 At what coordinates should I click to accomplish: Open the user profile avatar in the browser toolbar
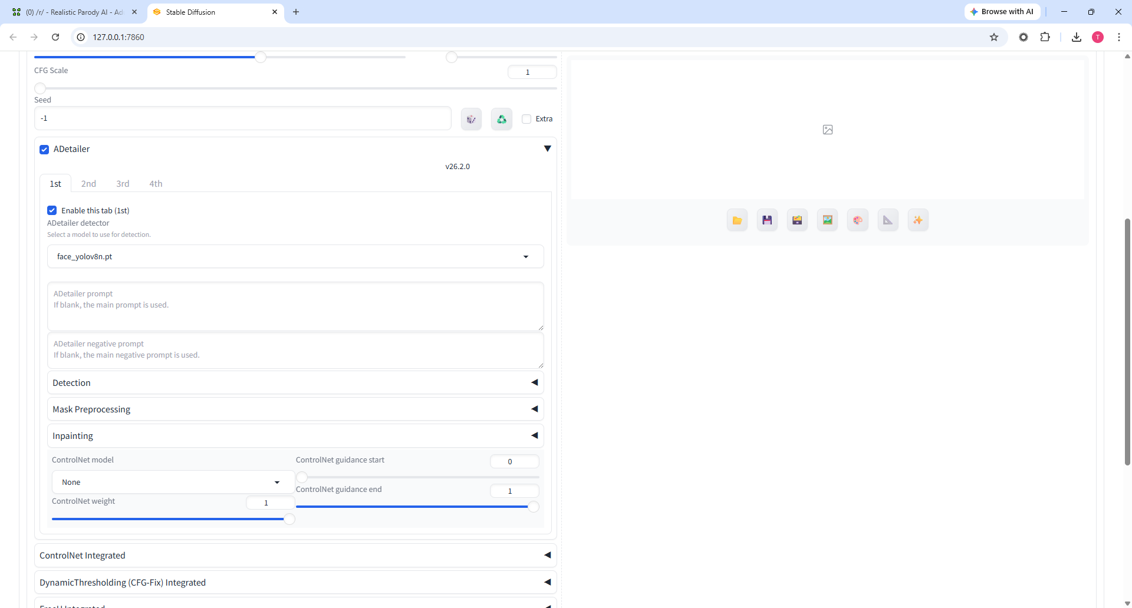1098,37
